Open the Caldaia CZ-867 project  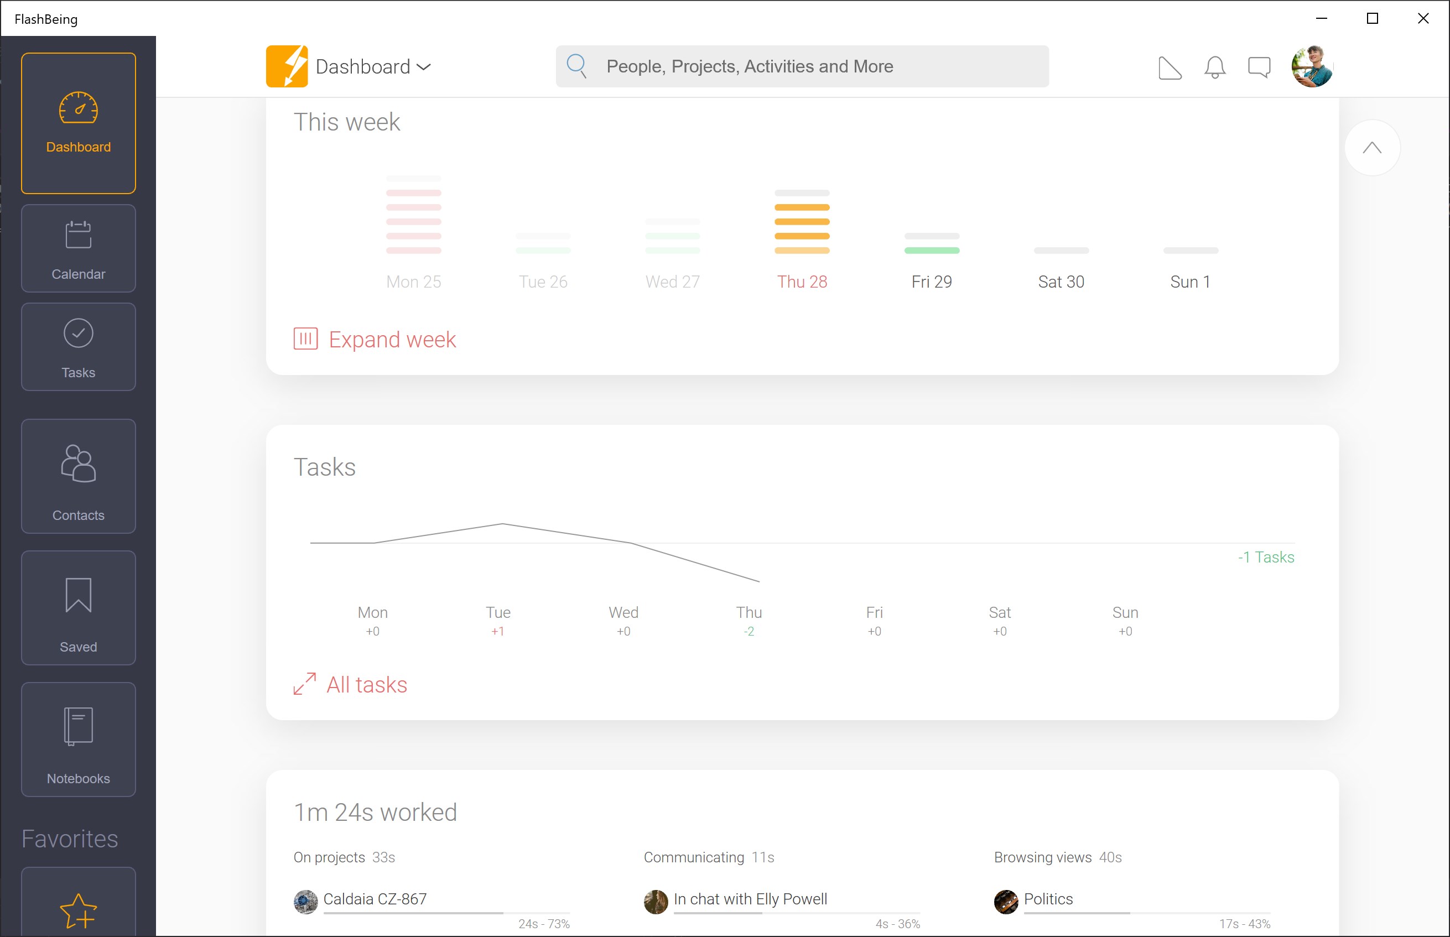375,899
